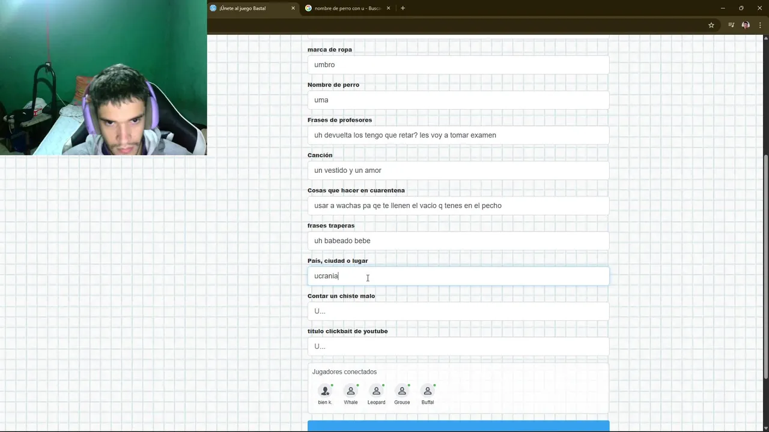The image size is (769, 432).
Task: Edit the 'Frases de profesores' answer field
Action: (x=458, y=135)
